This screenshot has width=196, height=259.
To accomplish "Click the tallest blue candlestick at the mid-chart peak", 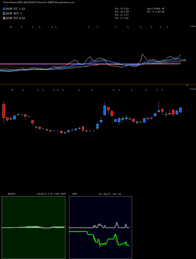I will click(105, 109).
